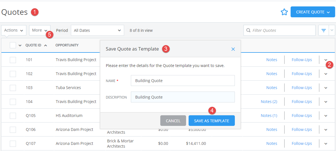
Task: Click Travis Building Project in row 101
Action: pyautogui.click(x=76, y=60)
